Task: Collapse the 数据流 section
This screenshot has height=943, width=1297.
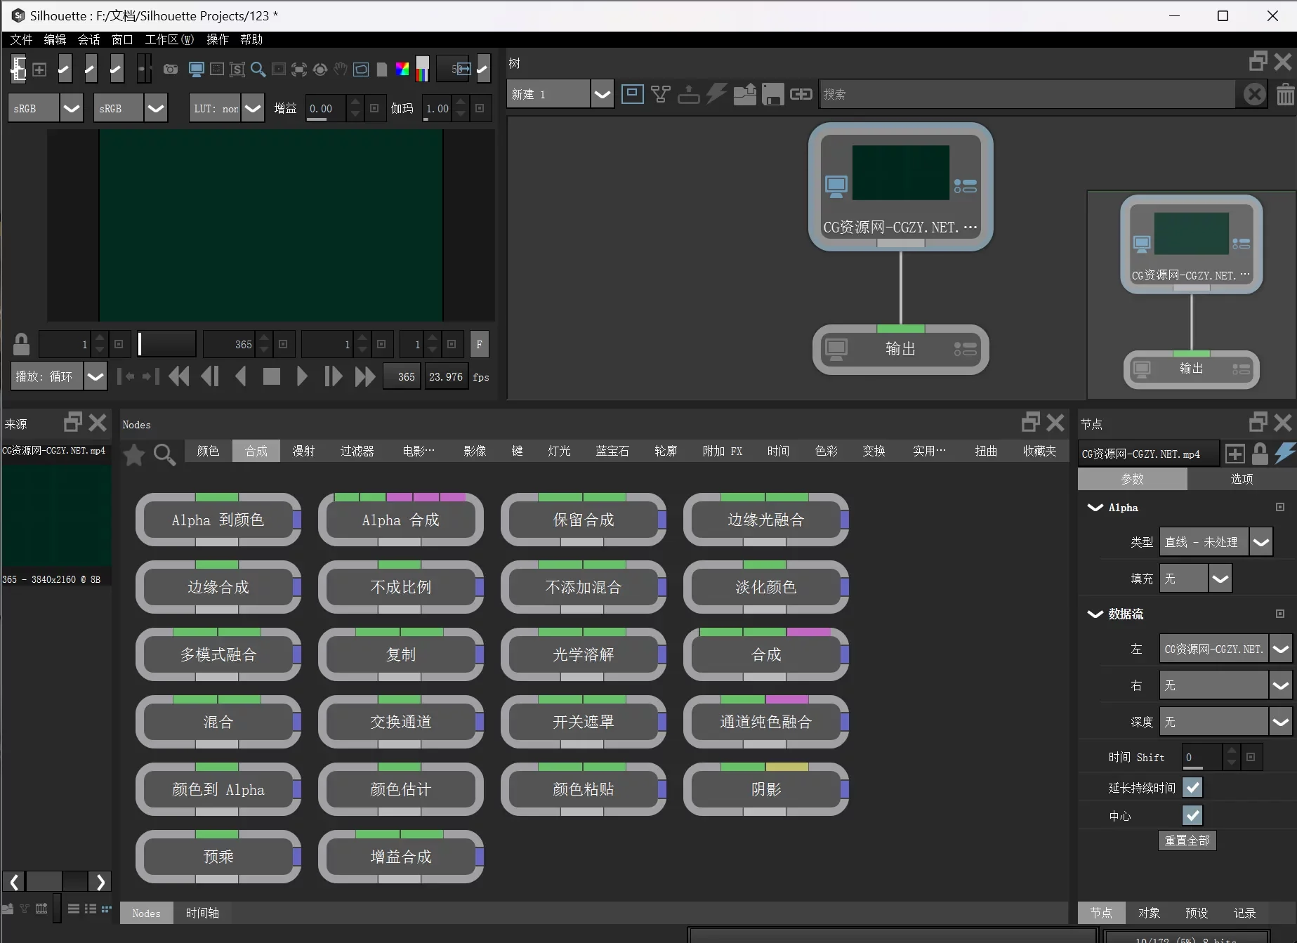Action: pos(1095,614)
